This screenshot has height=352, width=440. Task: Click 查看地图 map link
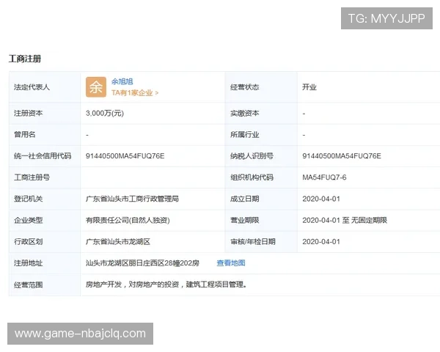tap(231, 263)
